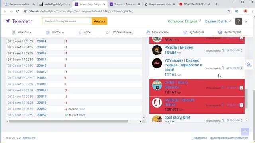The width and height of the screenshot is (255, 143).
Task: Toggle date stepper on РУБЛЬ | Бизнес row
Action: 241,50
